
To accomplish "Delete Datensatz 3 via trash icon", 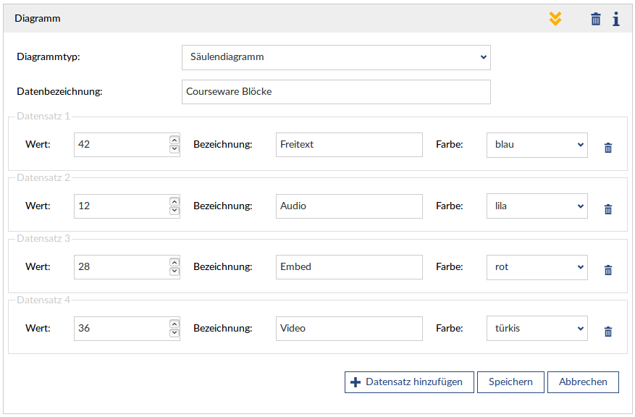I will [x=608, y=270].
